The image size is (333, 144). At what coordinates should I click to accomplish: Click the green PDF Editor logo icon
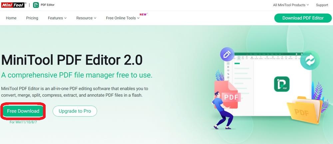[36, 5]
